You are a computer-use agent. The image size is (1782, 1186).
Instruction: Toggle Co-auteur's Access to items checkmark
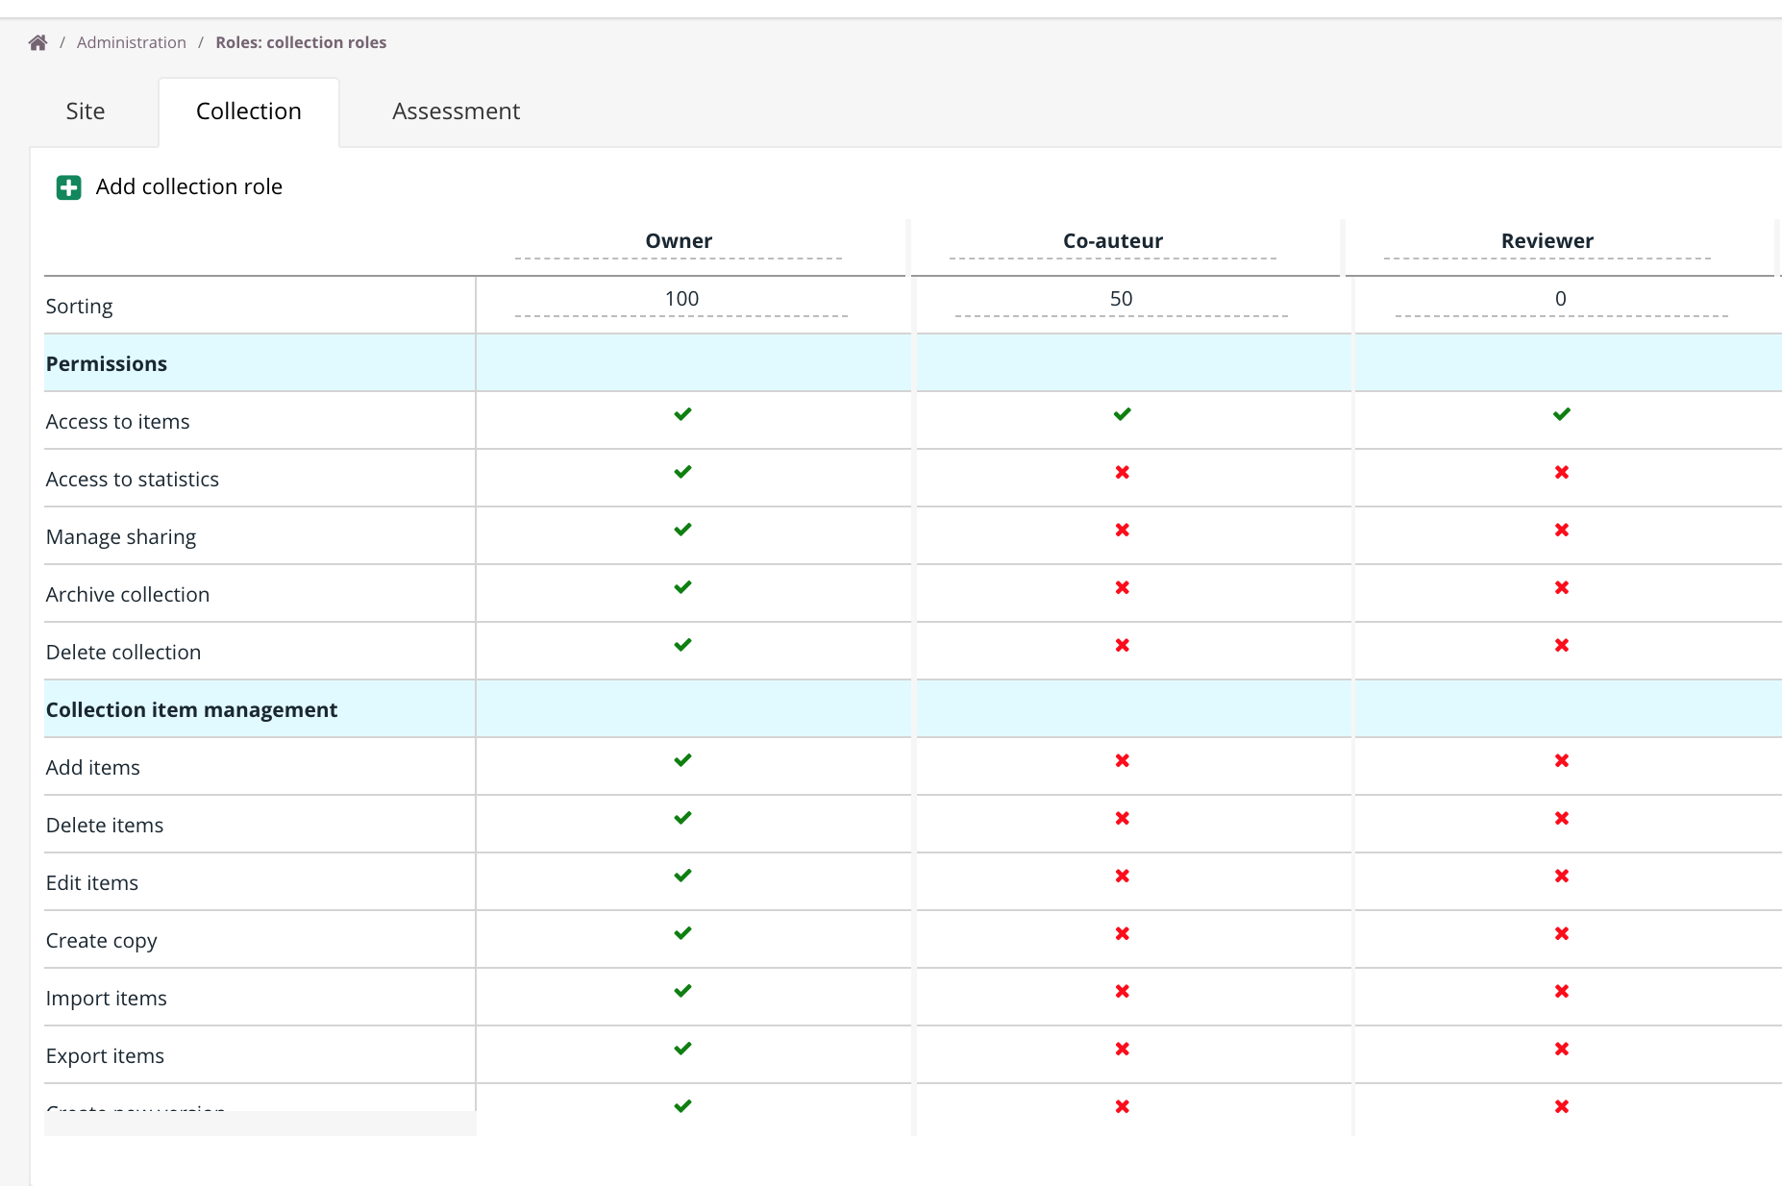click(x=1122, y=414)
